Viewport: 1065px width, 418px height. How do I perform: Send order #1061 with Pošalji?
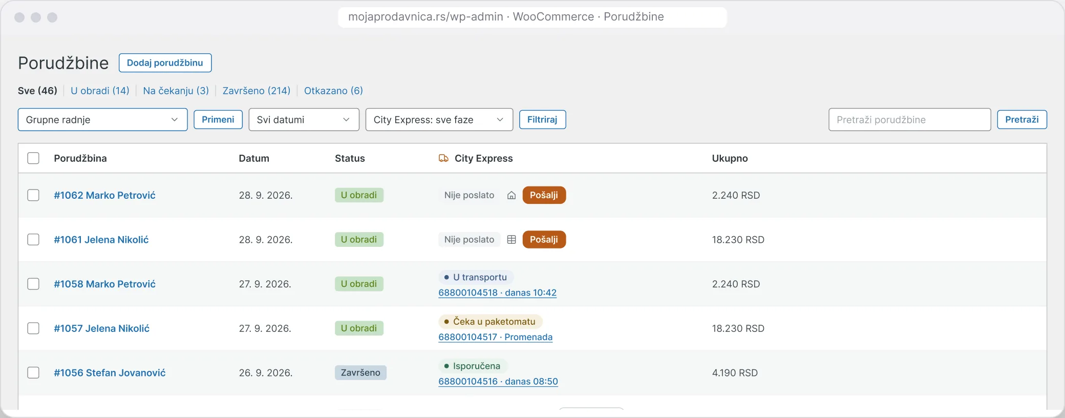(544, 240)
